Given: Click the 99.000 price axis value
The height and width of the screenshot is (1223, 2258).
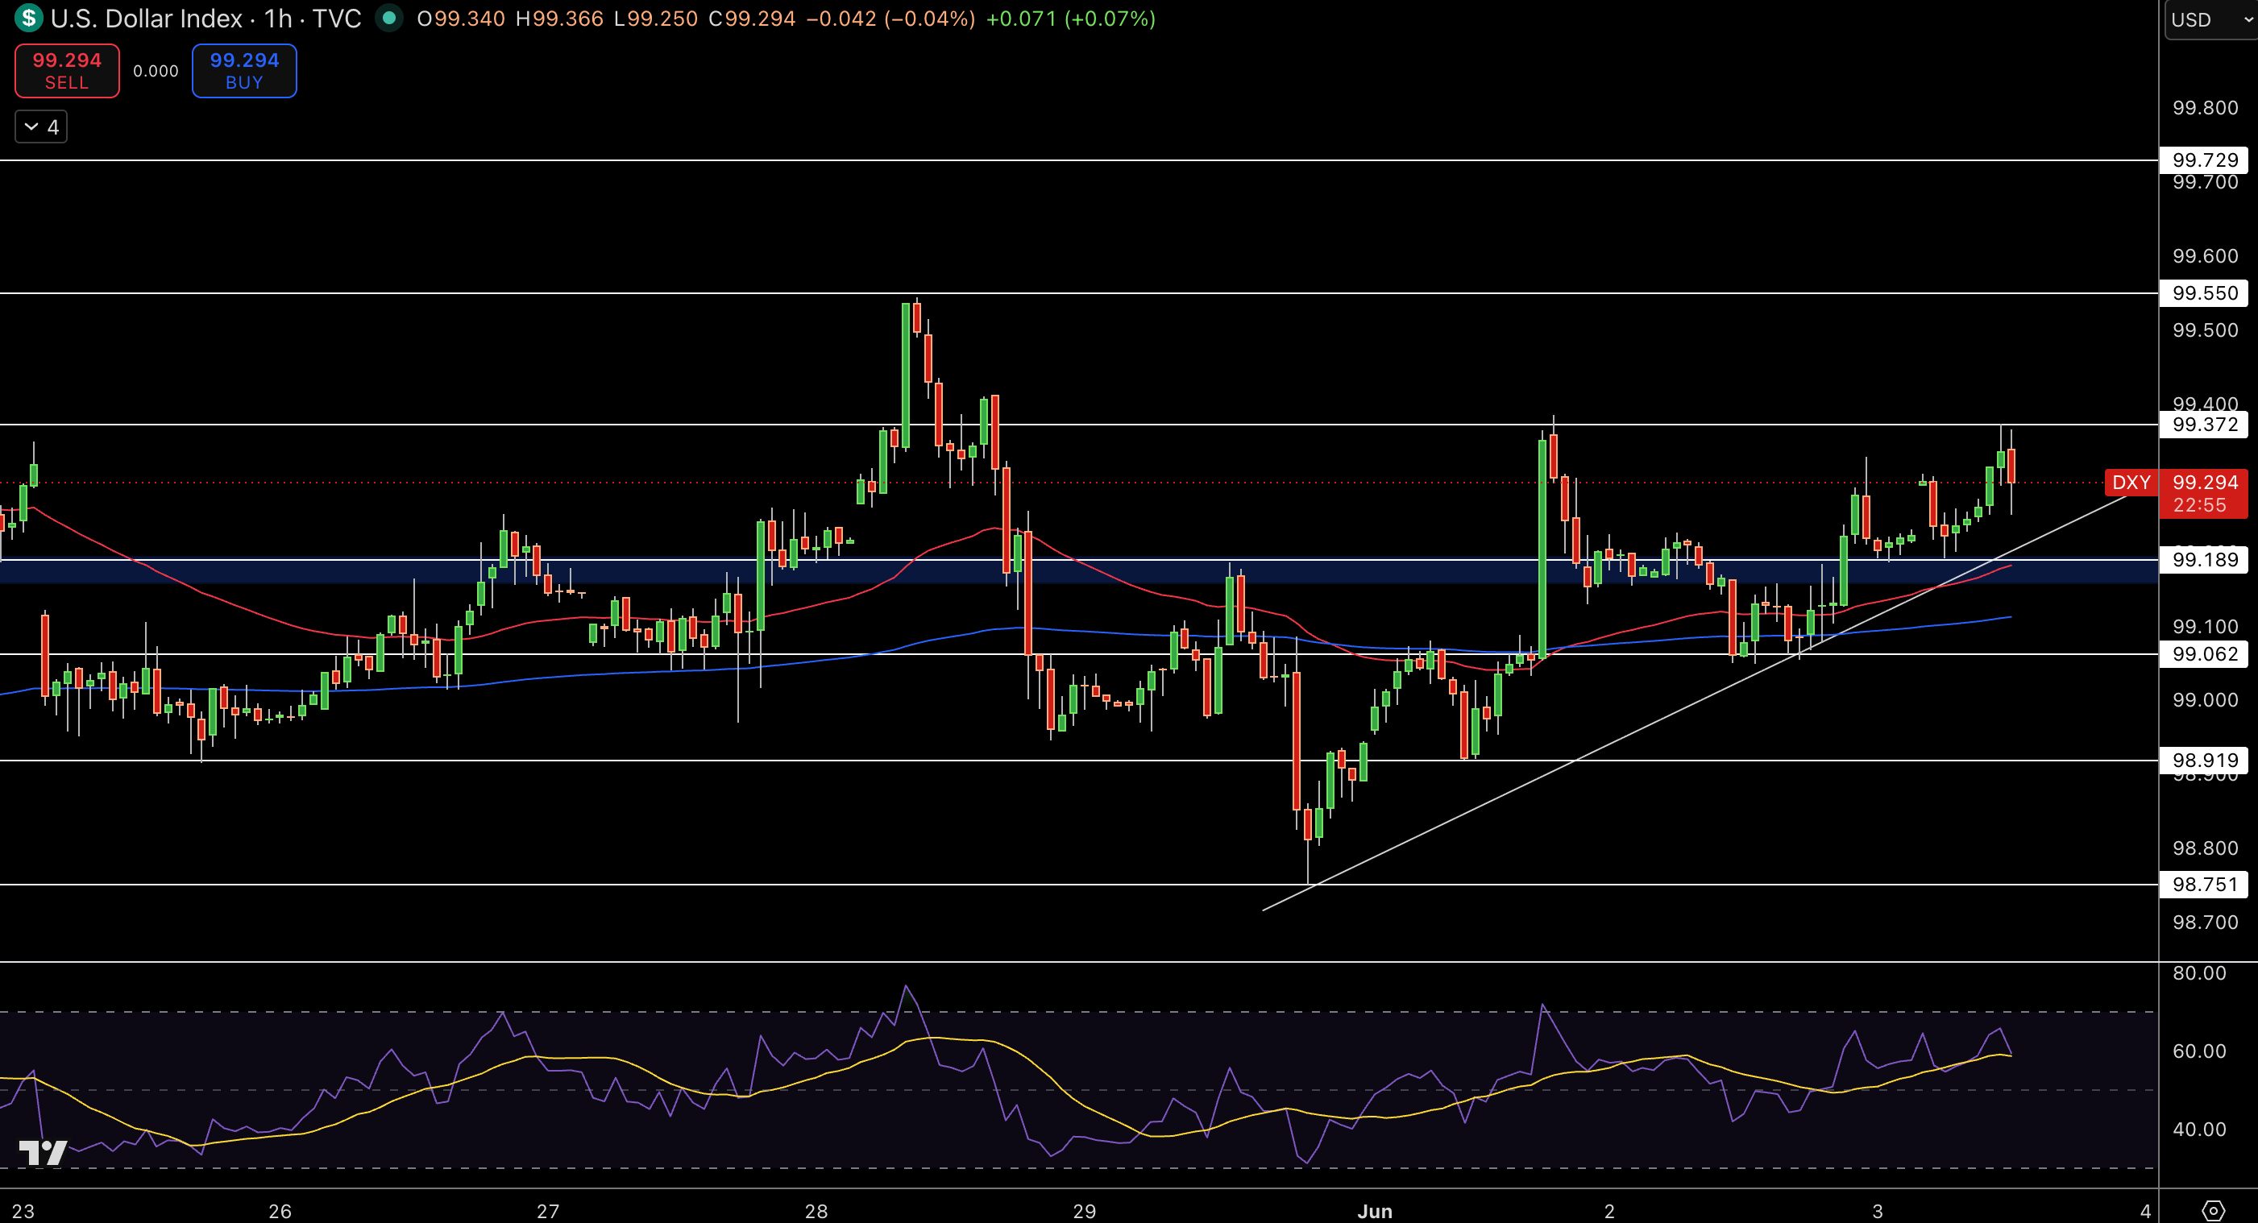Looking at the screenshot, I should (x=2205, y=700).
